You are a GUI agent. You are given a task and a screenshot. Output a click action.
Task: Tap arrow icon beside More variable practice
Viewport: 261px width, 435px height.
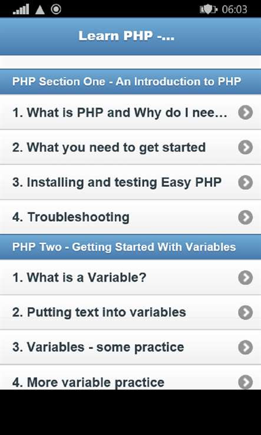point(246,383)
